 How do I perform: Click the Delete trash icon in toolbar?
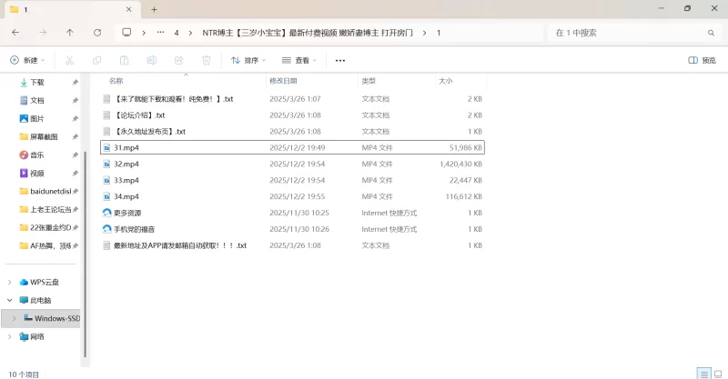(x=207, y=61)
